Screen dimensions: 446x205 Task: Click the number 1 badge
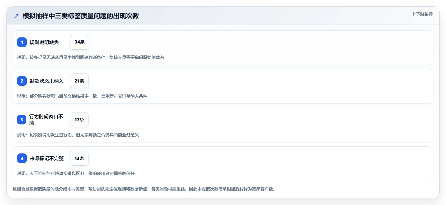click(22, 42)
